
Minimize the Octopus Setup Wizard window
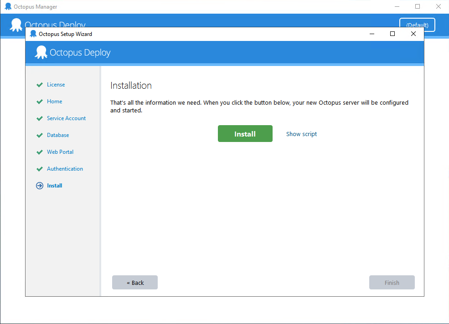point(372,34)
